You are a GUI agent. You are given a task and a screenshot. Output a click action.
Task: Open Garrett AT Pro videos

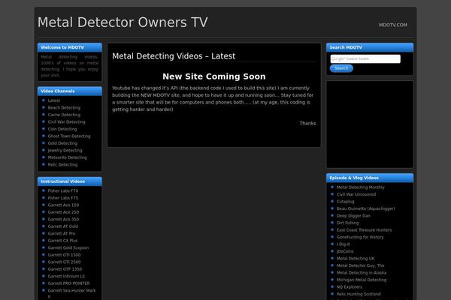[62, 234]
